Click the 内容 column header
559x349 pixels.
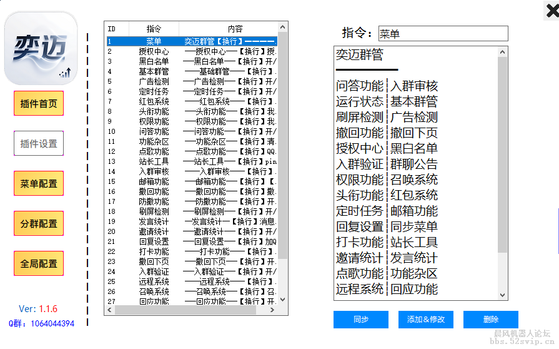(x=235, y=29)
